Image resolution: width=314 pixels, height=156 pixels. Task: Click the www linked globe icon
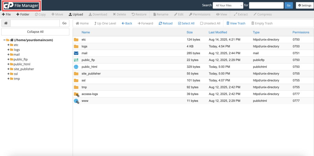[76, 101]
